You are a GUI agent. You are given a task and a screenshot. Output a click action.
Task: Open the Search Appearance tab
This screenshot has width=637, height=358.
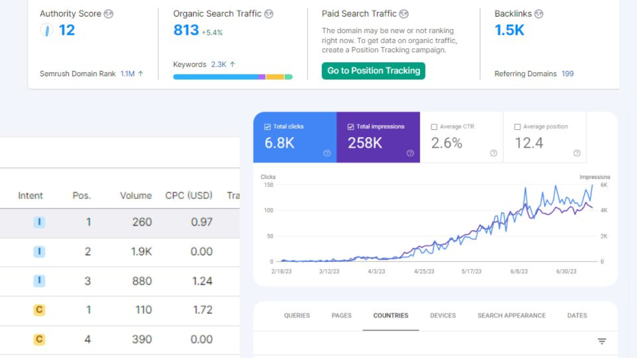(x=511, y=315)
